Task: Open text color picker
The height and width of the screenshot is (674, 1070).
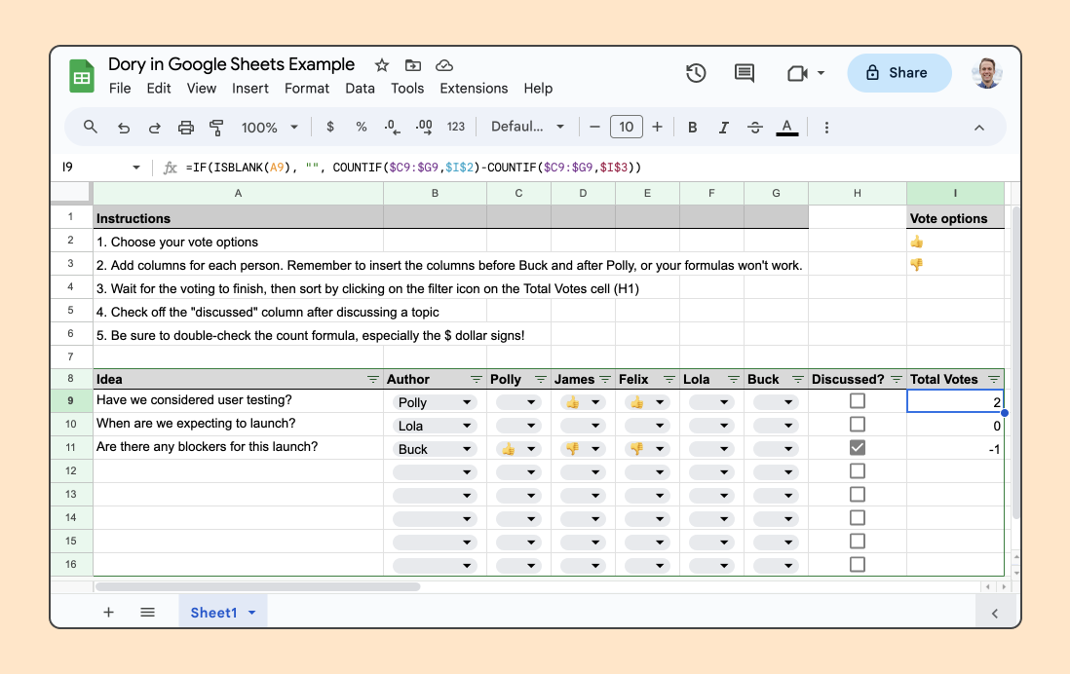Action: (786, 128)
